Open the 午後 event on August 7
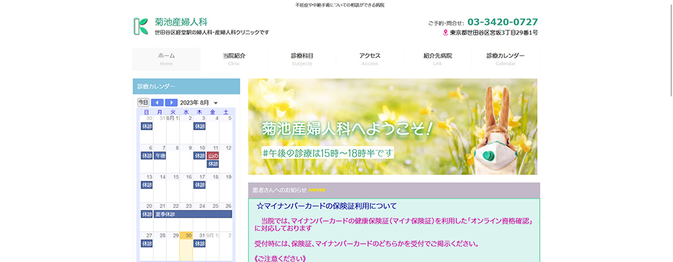This screenshot has width=673, height=262. point(160,155)
